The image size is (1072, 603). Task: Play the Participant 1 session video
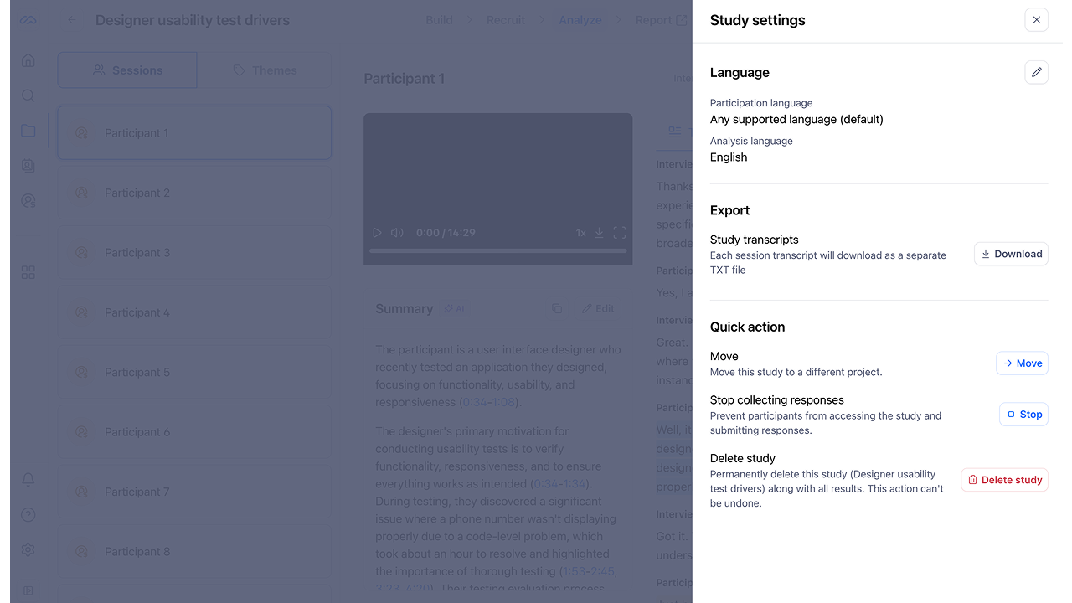click(x=377, y=233)
